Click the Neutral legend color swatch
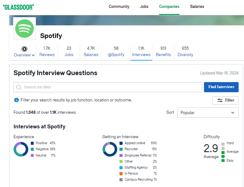Viewport: 244px width, 187px height. (32, 155)
